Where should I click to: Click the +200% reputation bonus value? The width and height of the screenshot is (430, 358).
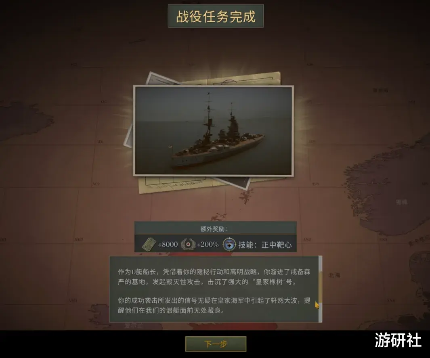(208, 244)
